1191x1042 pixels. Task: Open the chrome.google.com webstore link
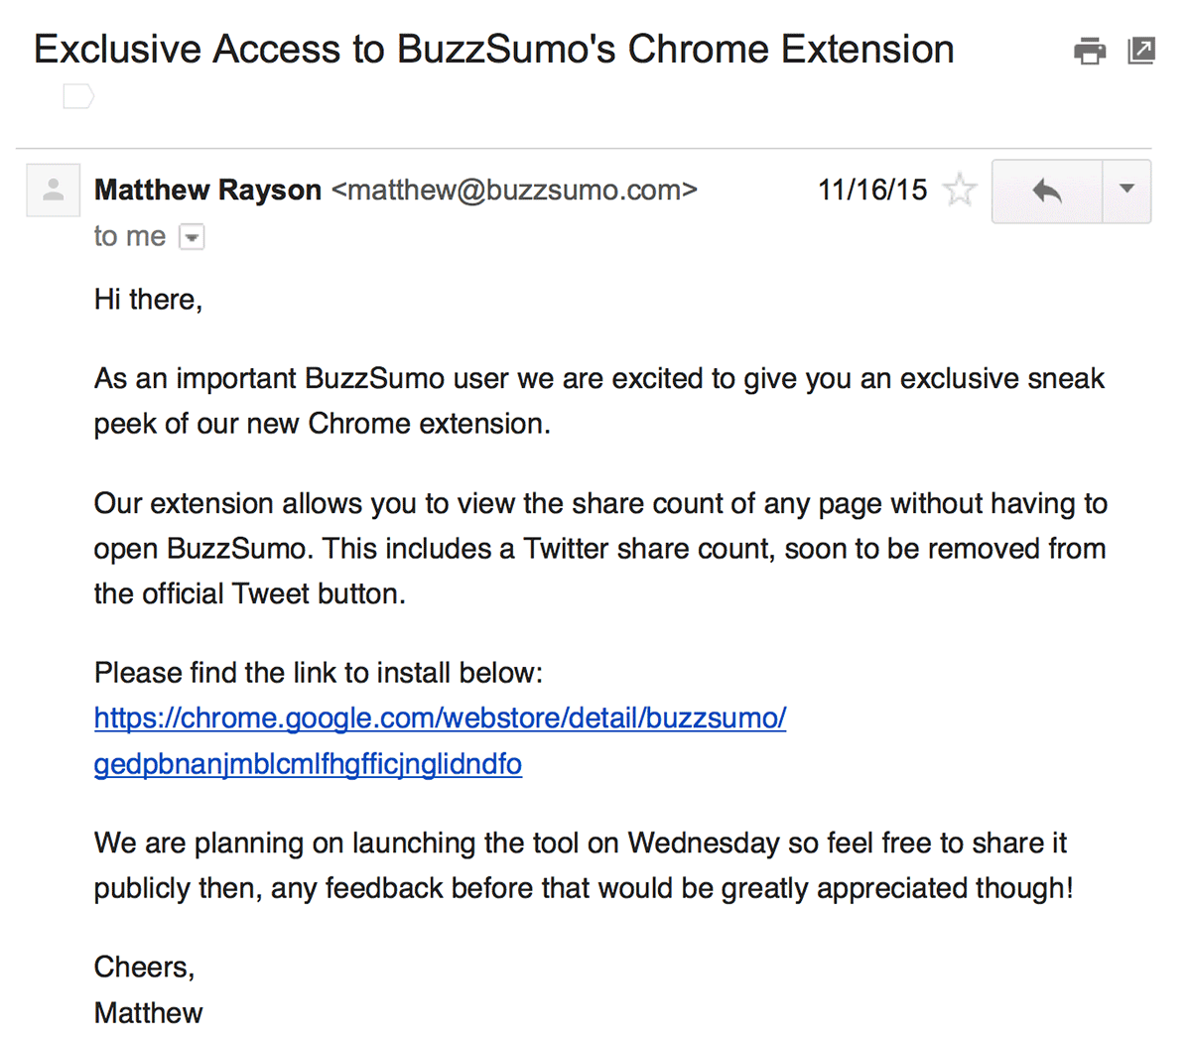[440, 718]
